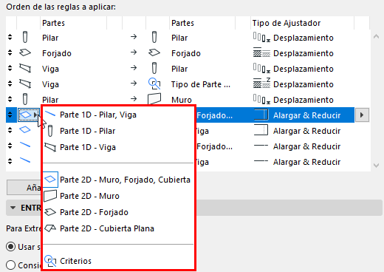Select the 'Usar s...' radio button
This screenshot has width=384, height=272.
click(11, 246)
